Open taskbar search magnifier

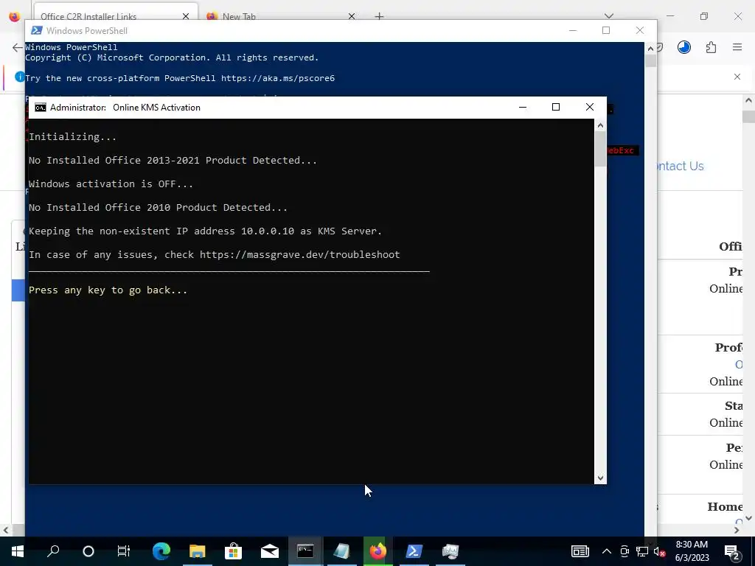tap(53, 551)
